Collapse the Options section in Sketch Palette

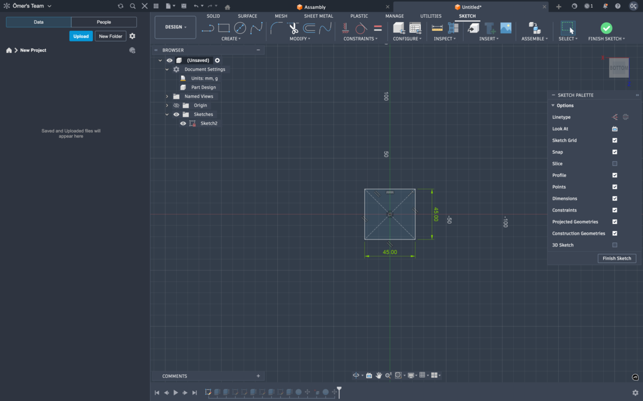click(553, 106)
